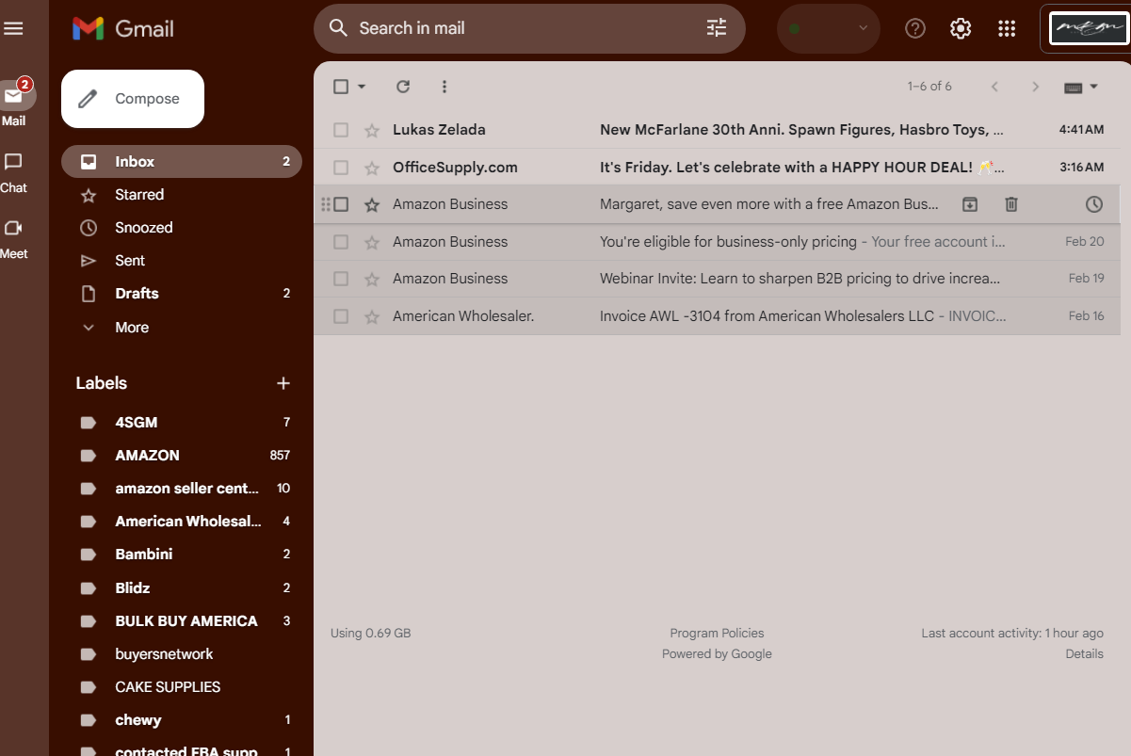The image size is (1131, 756).
Task: Star the Feb 20 Amazon Business email
Action: click(372, 242)
